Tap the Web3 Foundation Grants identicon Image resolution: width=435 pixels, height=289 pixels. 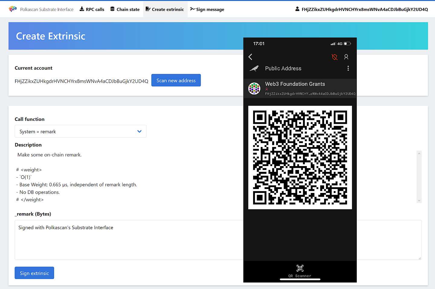[254, 88]
